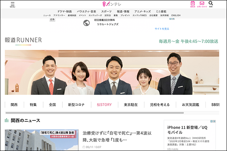Open the 治療受けずに「自宅で死亡」 headline

tap(117, 136)
